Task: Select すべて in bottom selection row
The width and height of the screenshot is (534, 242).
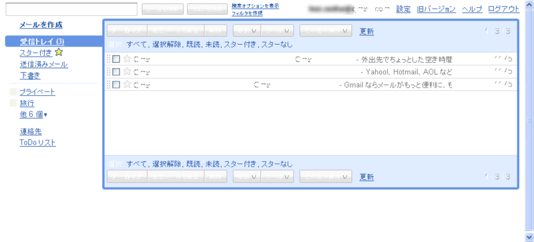Action: coord(137,165)
